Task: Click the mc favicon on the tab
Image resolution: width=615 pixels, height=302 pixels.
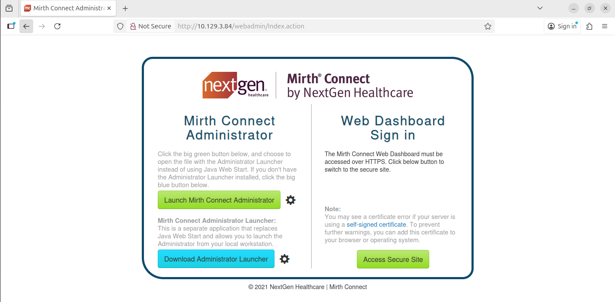Action: pyautogui.click(x=28, y=8)
